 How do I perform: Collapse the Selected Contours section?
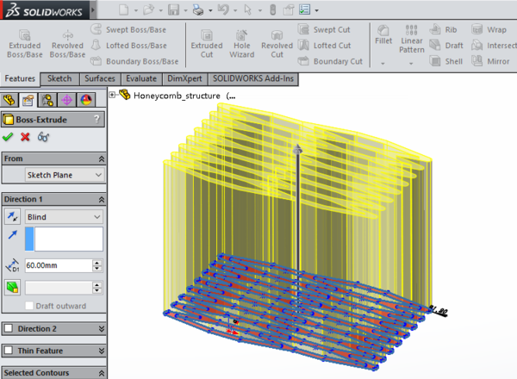[102, 373]
